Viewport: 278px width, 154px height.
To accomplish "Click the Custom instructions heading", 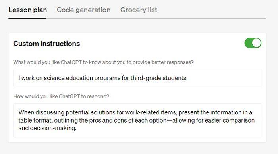I will point(46,44).
